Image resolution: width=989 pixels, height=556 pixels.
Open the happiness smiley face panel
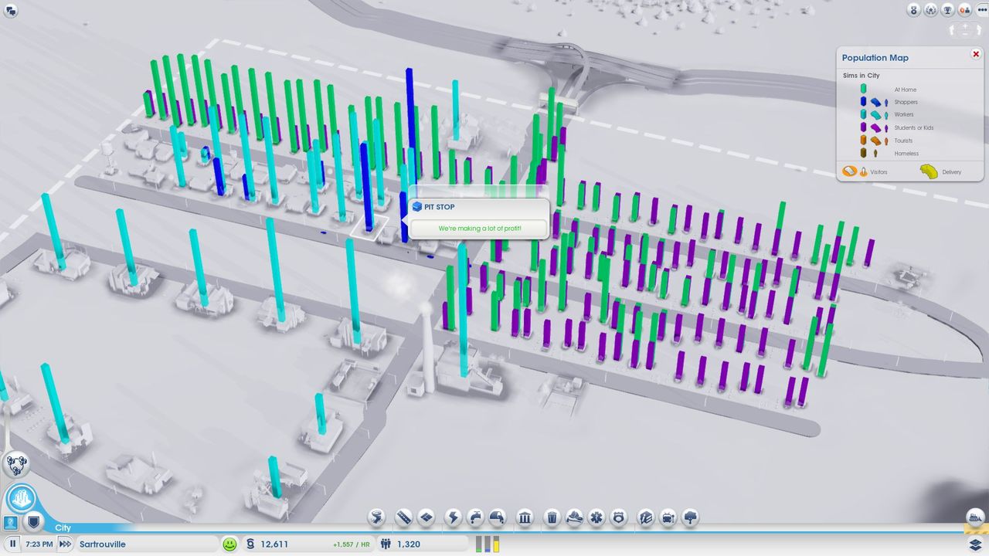tap(229, 544)
